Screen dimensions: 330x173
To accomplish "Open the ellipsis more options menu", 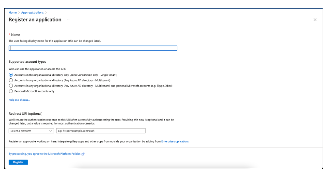I will [68, 20].
